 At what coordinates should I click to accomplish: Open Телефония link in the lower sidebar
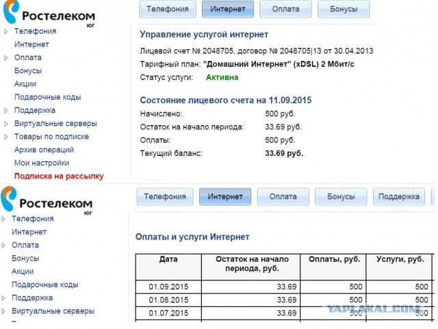tap(33, 219)
